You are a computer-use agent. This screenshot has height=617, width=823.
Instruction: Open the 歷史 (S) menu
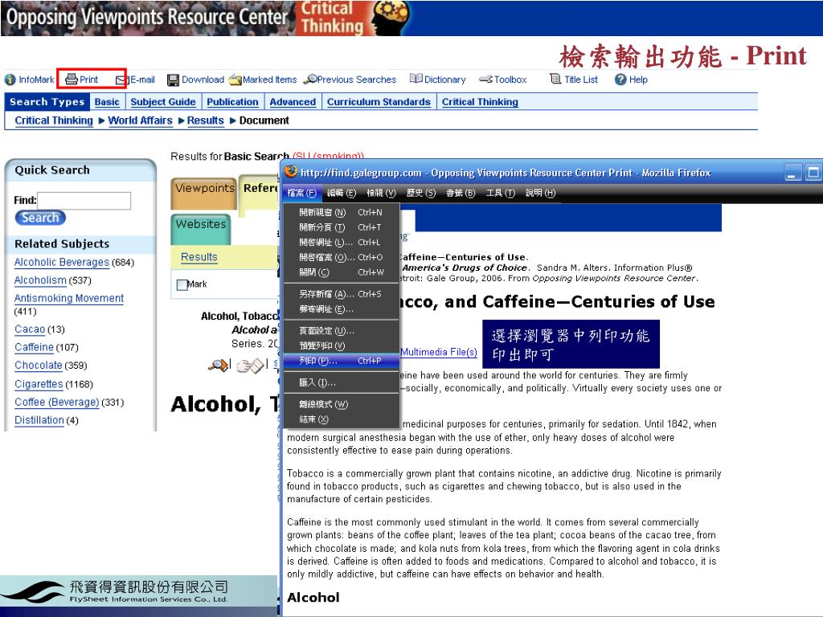(421, 193)
